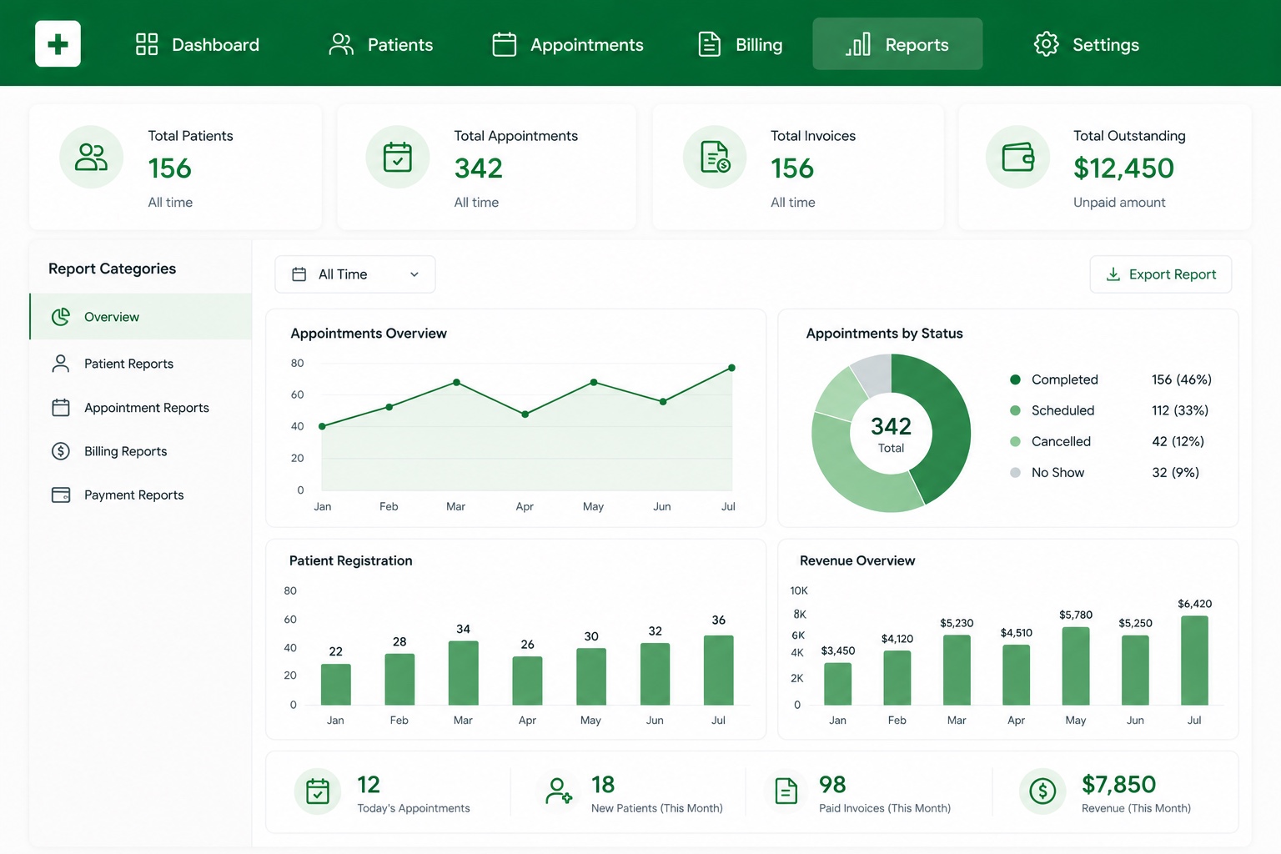Click the medical cross logo icon
This screenshot has width=1281, height=854.
point(58,43)
